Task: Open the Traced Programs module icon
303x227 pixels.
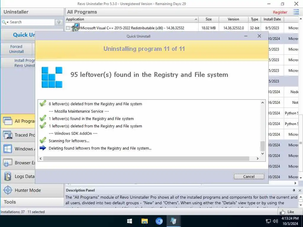Action: (x=7, y=135)
